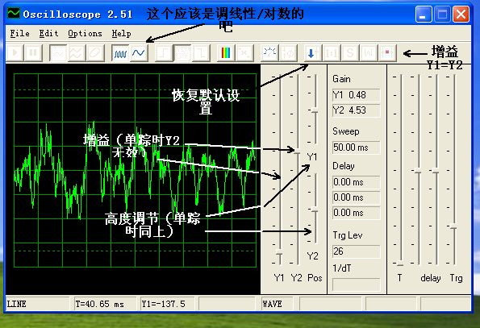Toggle the dense waveform toolbar icon
This screenshot has width=480, height=328.
[x=120, y=53]
